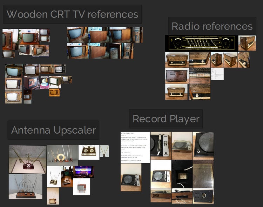The height and width of the screenshot is (207, 263).
Task: Select small TV with antenna at bottom
Action: [x=53, y=196]
